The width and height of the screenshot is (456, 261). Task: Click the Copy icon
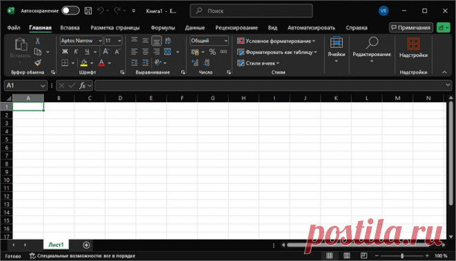pyautogui.click(x=38, y=52)
